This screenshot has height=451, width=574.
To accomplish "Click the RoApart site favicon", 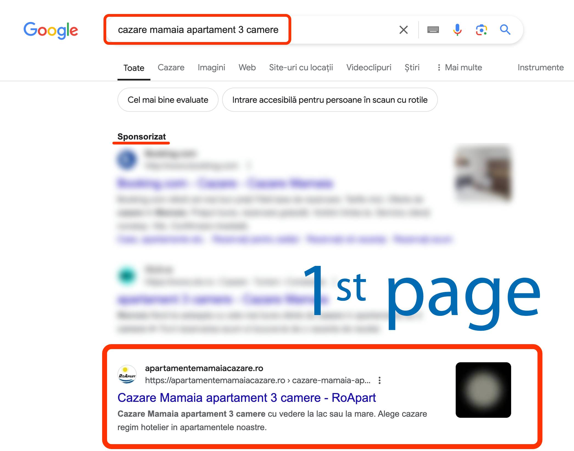I will click(127, 374).
